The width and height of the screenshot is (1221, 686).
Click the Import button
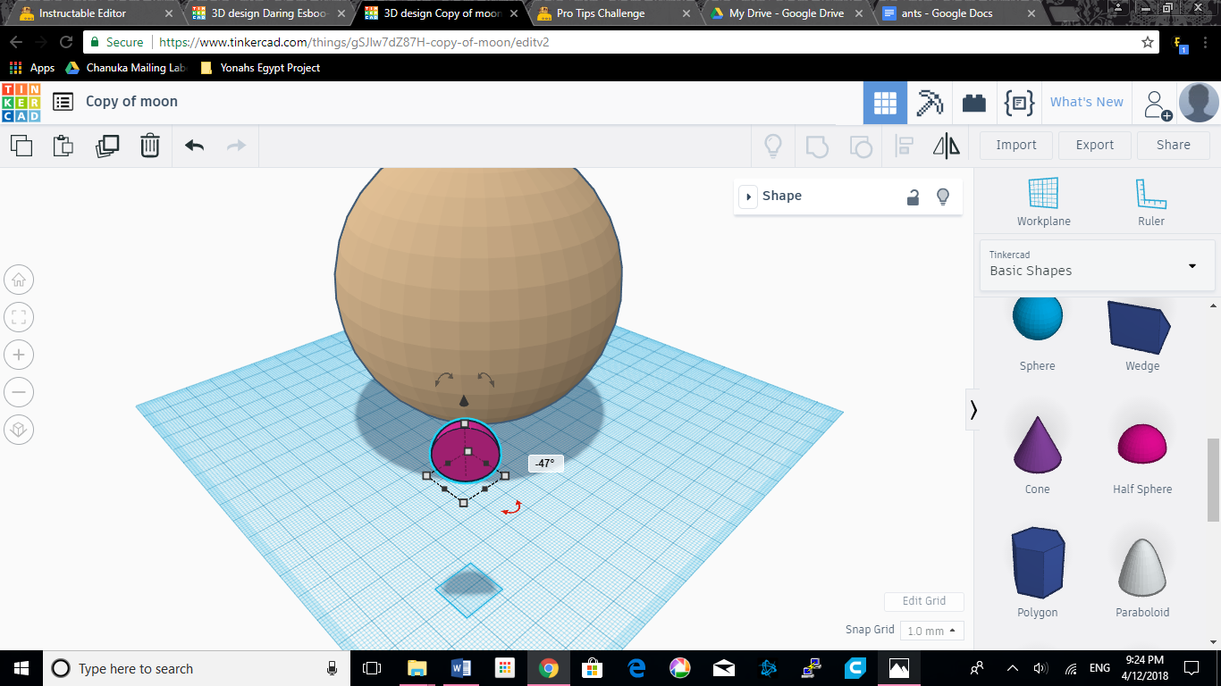pyautogui.click(x=1016, y=146)
